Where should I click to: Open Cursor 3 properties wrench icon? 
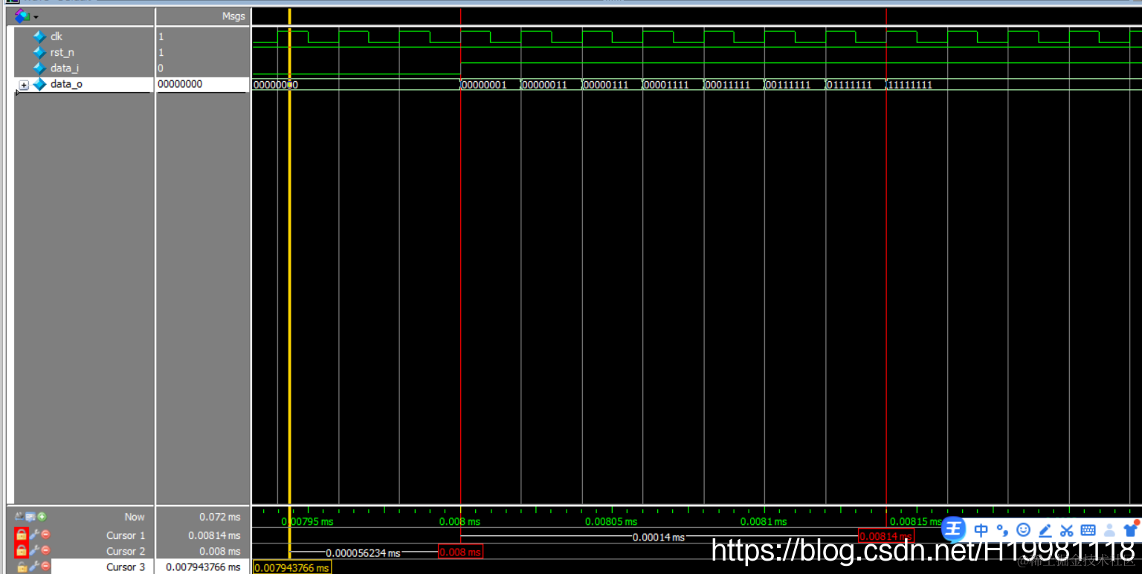(x=34, y=567)
